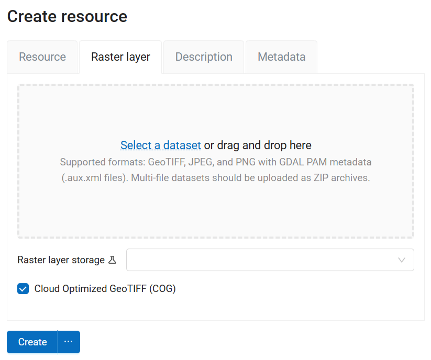The image size is (431, 360).
Task: Click the Cloud Optimized GeoTIFF (COG) label text
Action: pos(105,289)
